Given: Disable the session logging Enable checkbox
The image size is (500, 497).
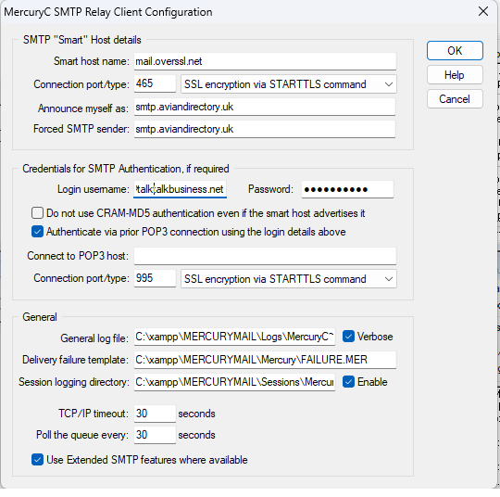Looking at the screenshot, I should tap(348, 382).
